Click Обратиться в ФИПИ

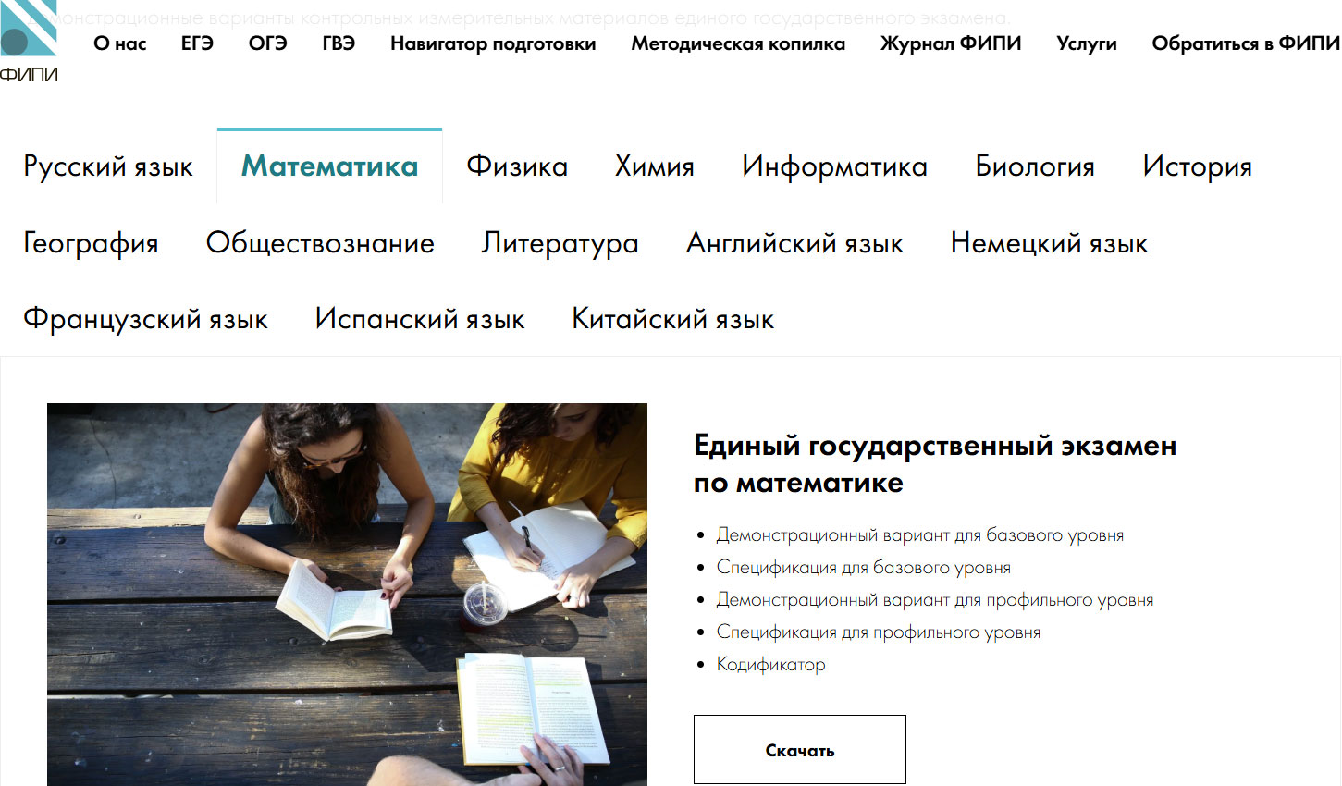click(x=1245, y=43)
